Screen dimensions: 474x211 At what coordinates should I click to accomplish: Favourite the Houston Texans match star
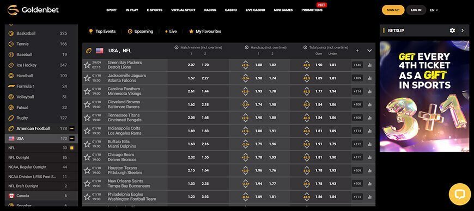coord(87,171)
